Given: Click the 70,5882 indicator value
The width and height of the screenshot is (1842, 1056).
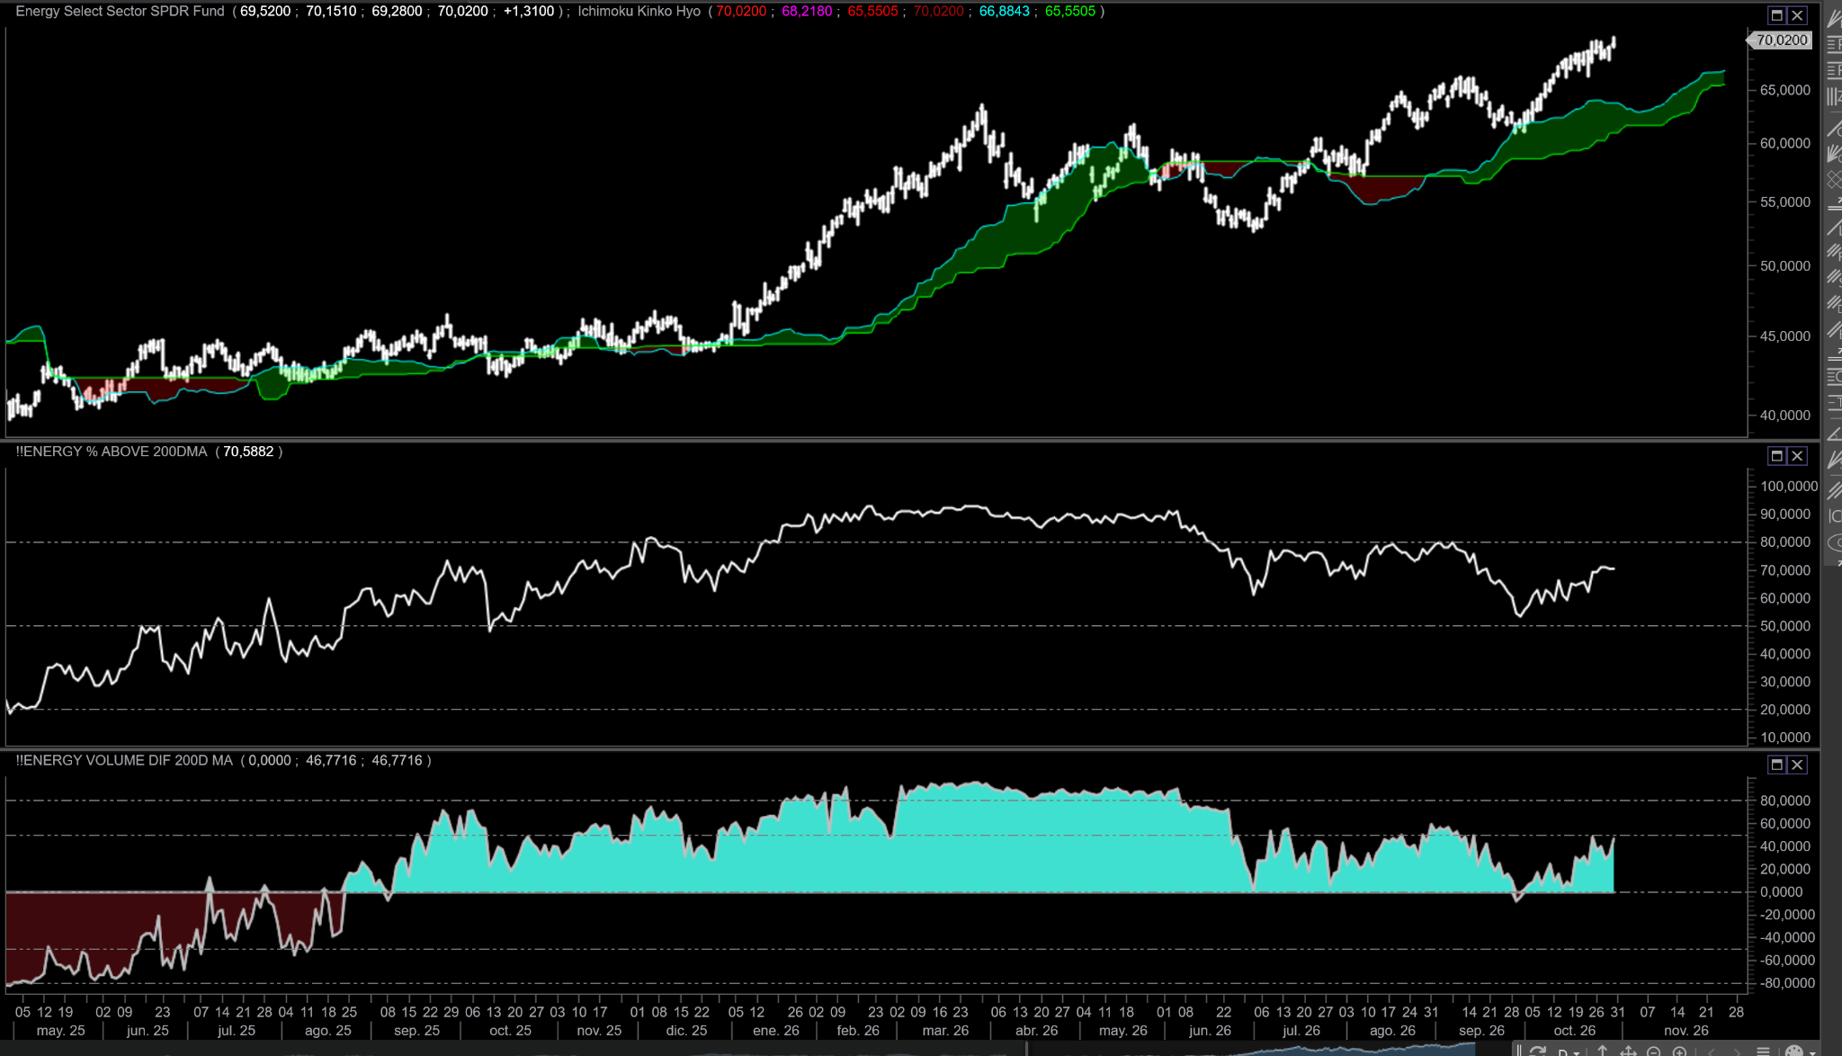Looking at the screenshot, I should [x=248, y=452].
